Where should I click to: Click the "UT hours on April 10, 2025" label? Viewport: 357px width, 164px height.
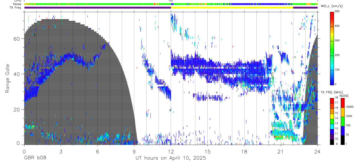(x=171, y=158)
